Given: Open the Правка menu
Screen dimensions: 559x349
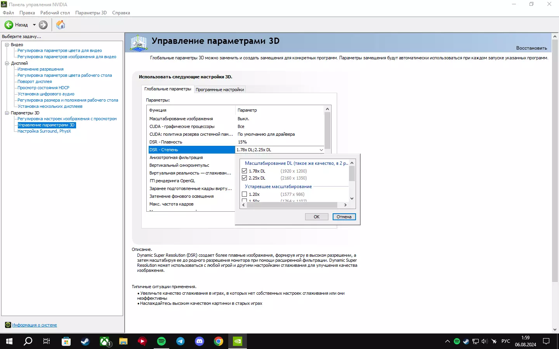Looking at the screenshot, I should click(x=27, y=13).
